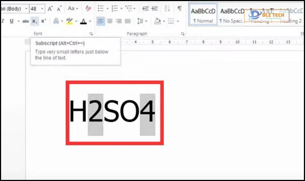Open the Font dialog launcher
This screenshot has width=305, height=181.
(x=91, y=34)
